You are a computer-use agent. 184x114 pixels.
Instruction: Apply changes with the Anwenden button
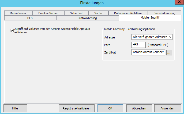tap(167, 108)
